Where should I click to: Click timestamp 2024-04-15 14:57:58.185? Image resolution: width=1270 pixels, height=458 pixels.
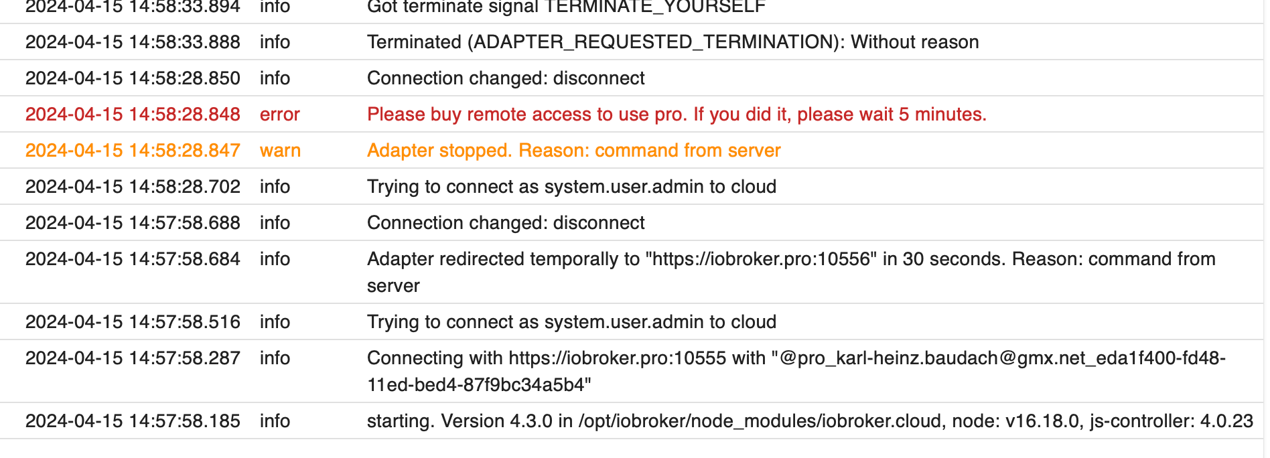[x=133, y=421]
